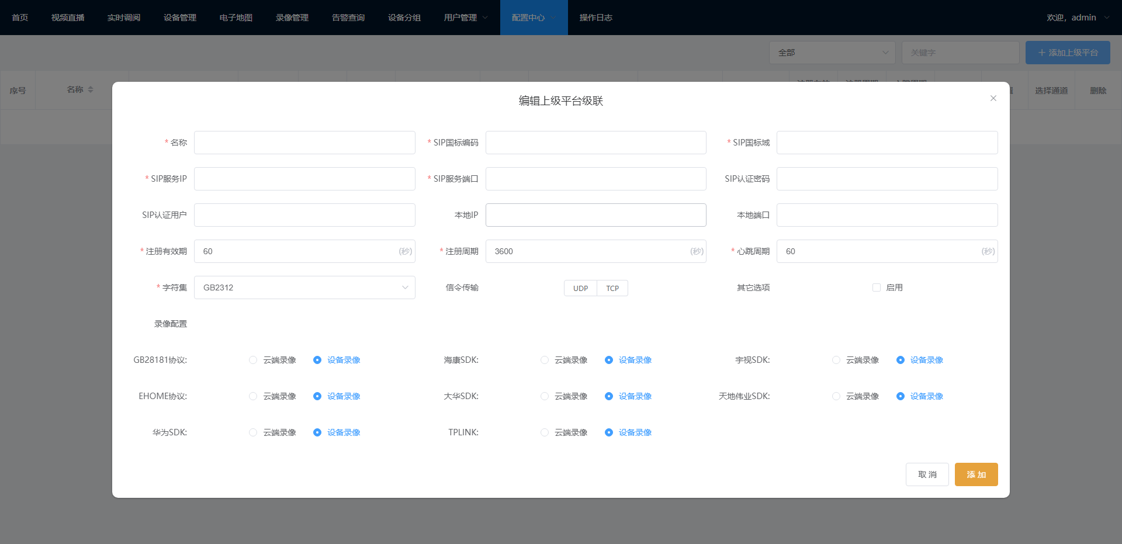The height and width of the screenshot is (544, 1122).
Task: Focus the SIP服务IP input field
Action: [304, 179]
